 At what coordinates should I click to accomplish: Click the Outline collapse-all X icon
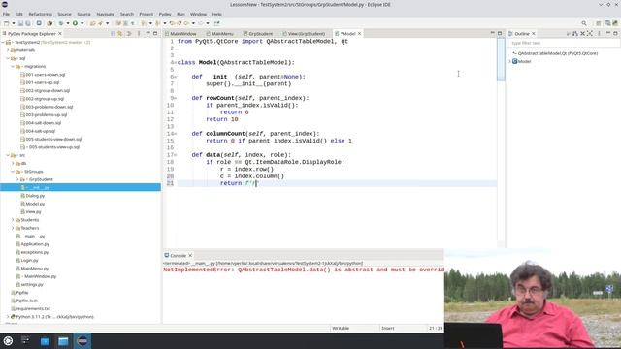click(x=582, y=34)
